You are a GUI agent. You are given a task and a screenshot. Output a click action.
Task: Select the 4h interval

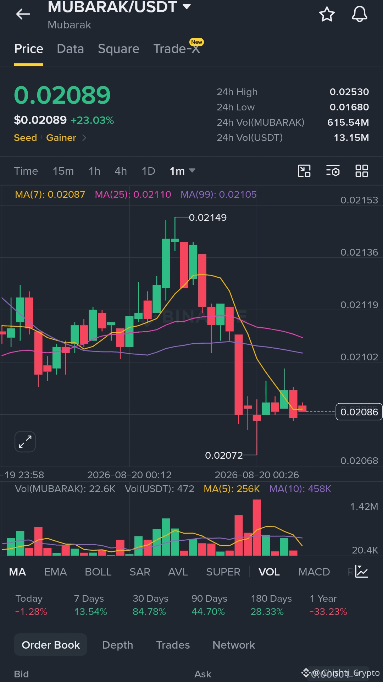[121, 171]
